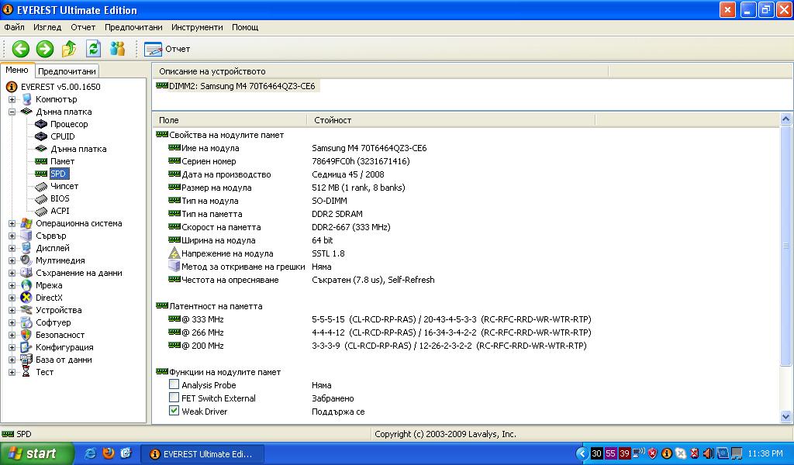Click the Up level toolbar icon

tap(69, 49)
